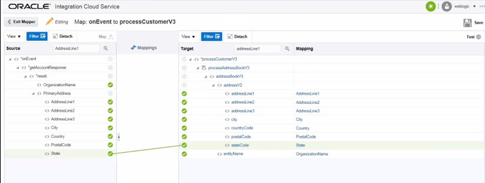Image resolution: width=485 pixels, height=183 pixels.
Task: Detach the Target panel
Action: pyautogui.click(x=237, y=37)
